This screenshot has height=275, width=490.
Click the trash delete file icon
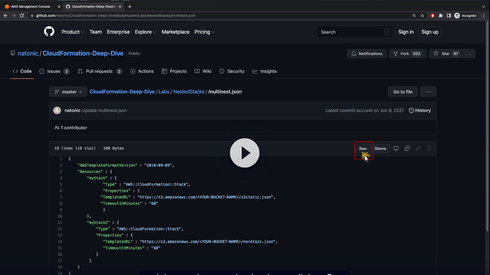coord(429,148)
